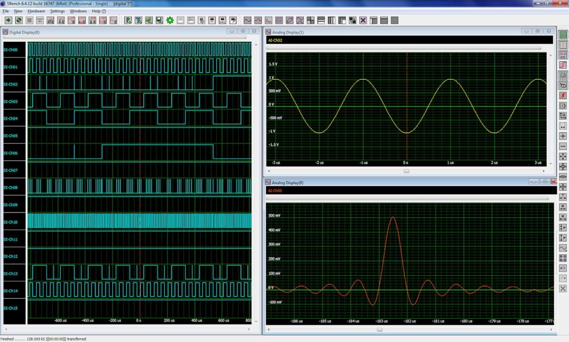Open settings via the green gear icon
This screenshot has height=342, width=569.
[x=170, y=20]
